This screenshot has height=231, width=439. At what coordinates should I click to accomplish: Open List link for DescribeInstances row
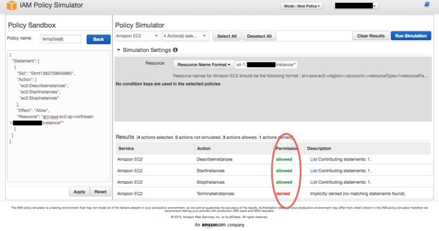[x=313, y=159]
